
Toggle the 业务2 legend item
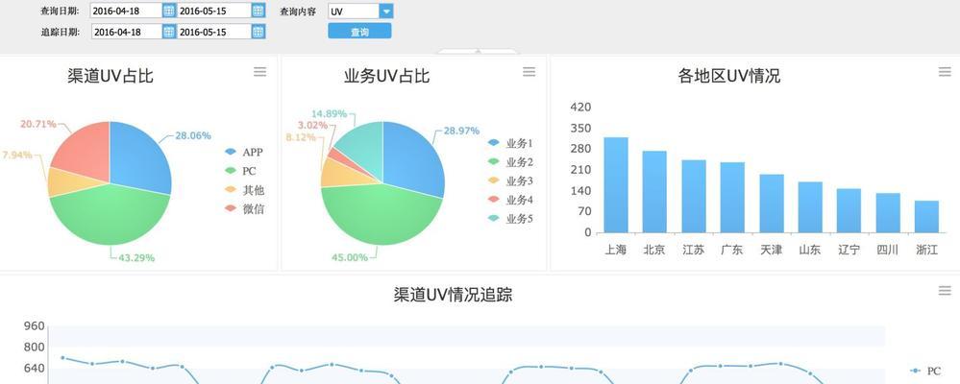511,162
